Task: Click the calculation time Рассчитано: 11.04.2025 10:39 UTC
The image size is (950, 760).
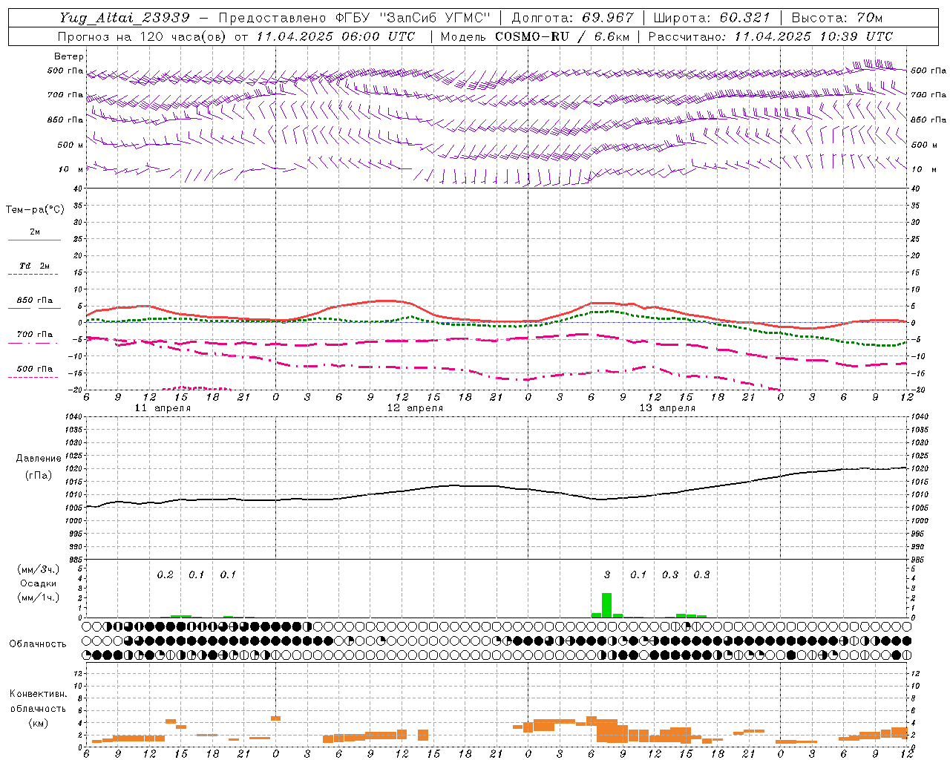Action: tap(770, 36)
